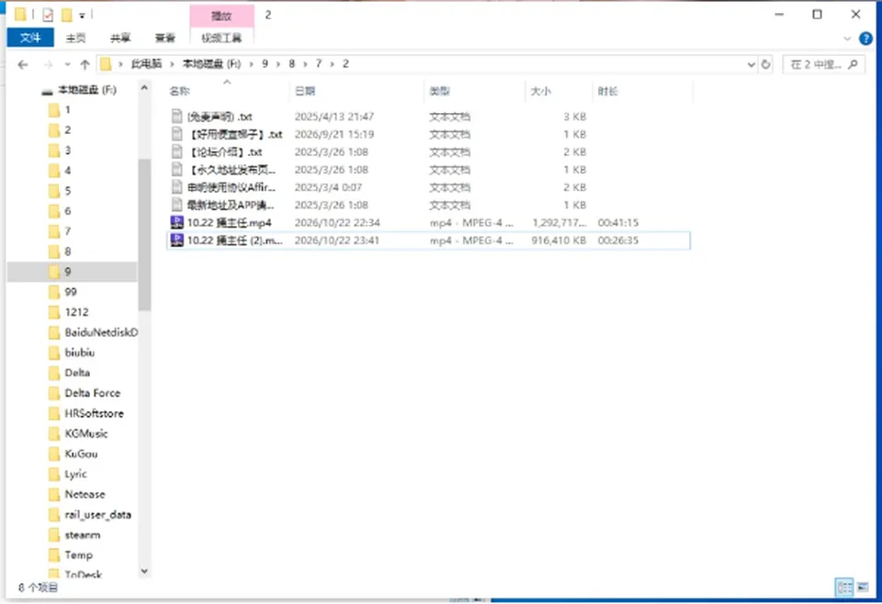Click the folder icon at the address bar start

pyautogui.click(x=105, y=64)
